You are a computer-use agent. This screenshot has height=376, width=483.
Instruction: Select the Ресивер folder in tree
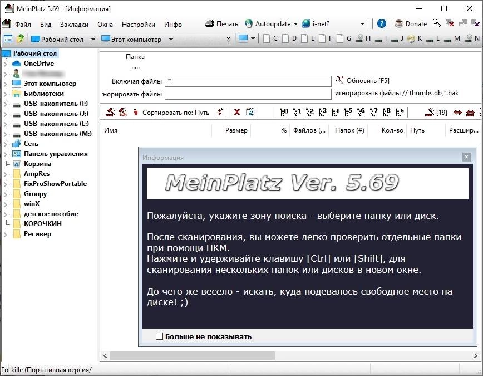[38, 234]
